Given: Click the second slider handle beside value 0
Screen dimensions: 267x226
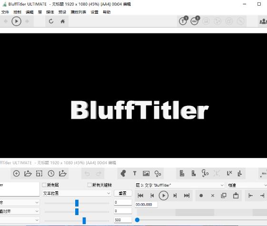Looking at the screenshot, I should point(77,212).
